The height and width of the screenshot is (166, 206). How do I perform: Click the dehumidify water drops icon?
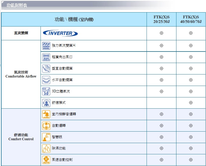coord(46,148)
